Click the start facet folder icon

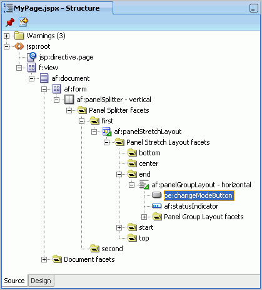click(132, 227)
